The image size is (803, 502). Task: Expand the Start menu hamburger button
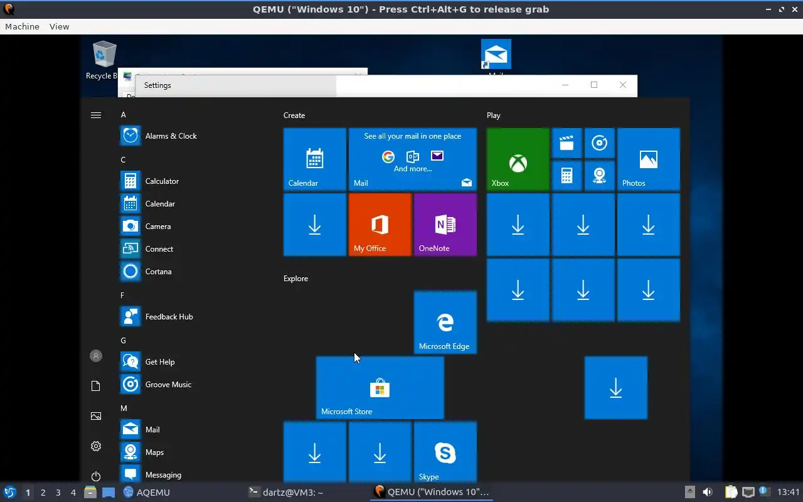tap(96, 115)
